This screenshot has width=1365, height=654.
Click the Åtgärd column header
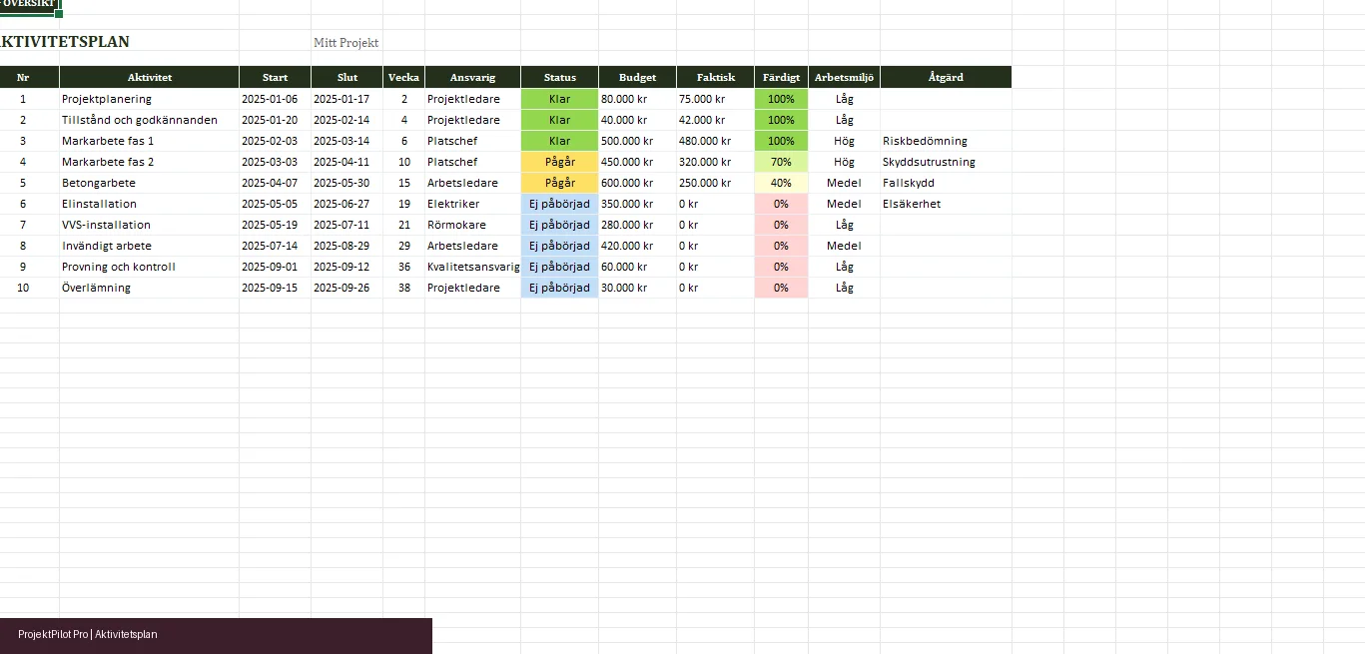pos(946,77)
